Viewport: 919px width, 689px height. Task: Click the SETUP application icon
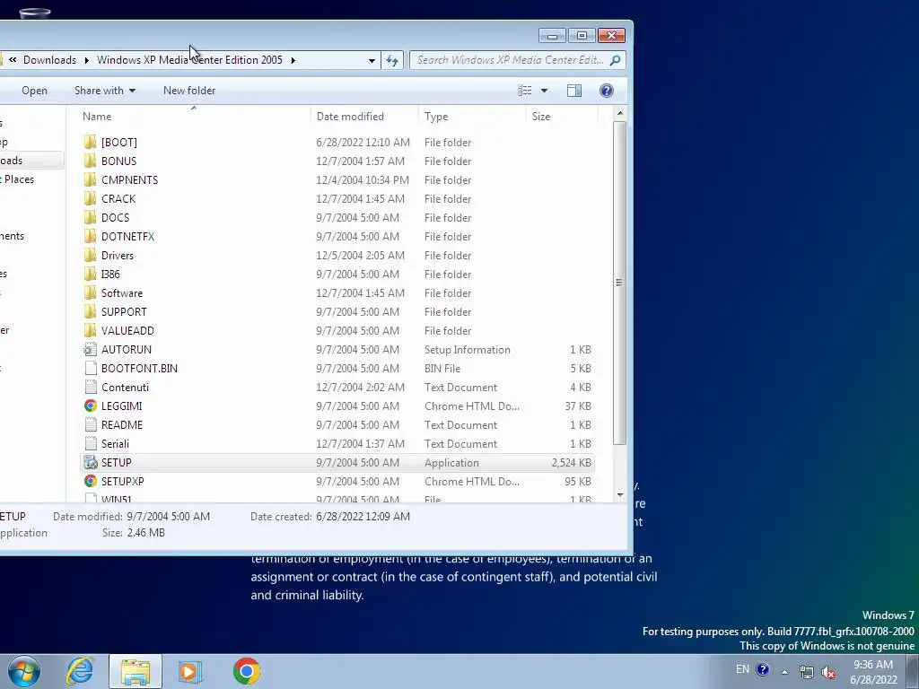pos(90,463)
